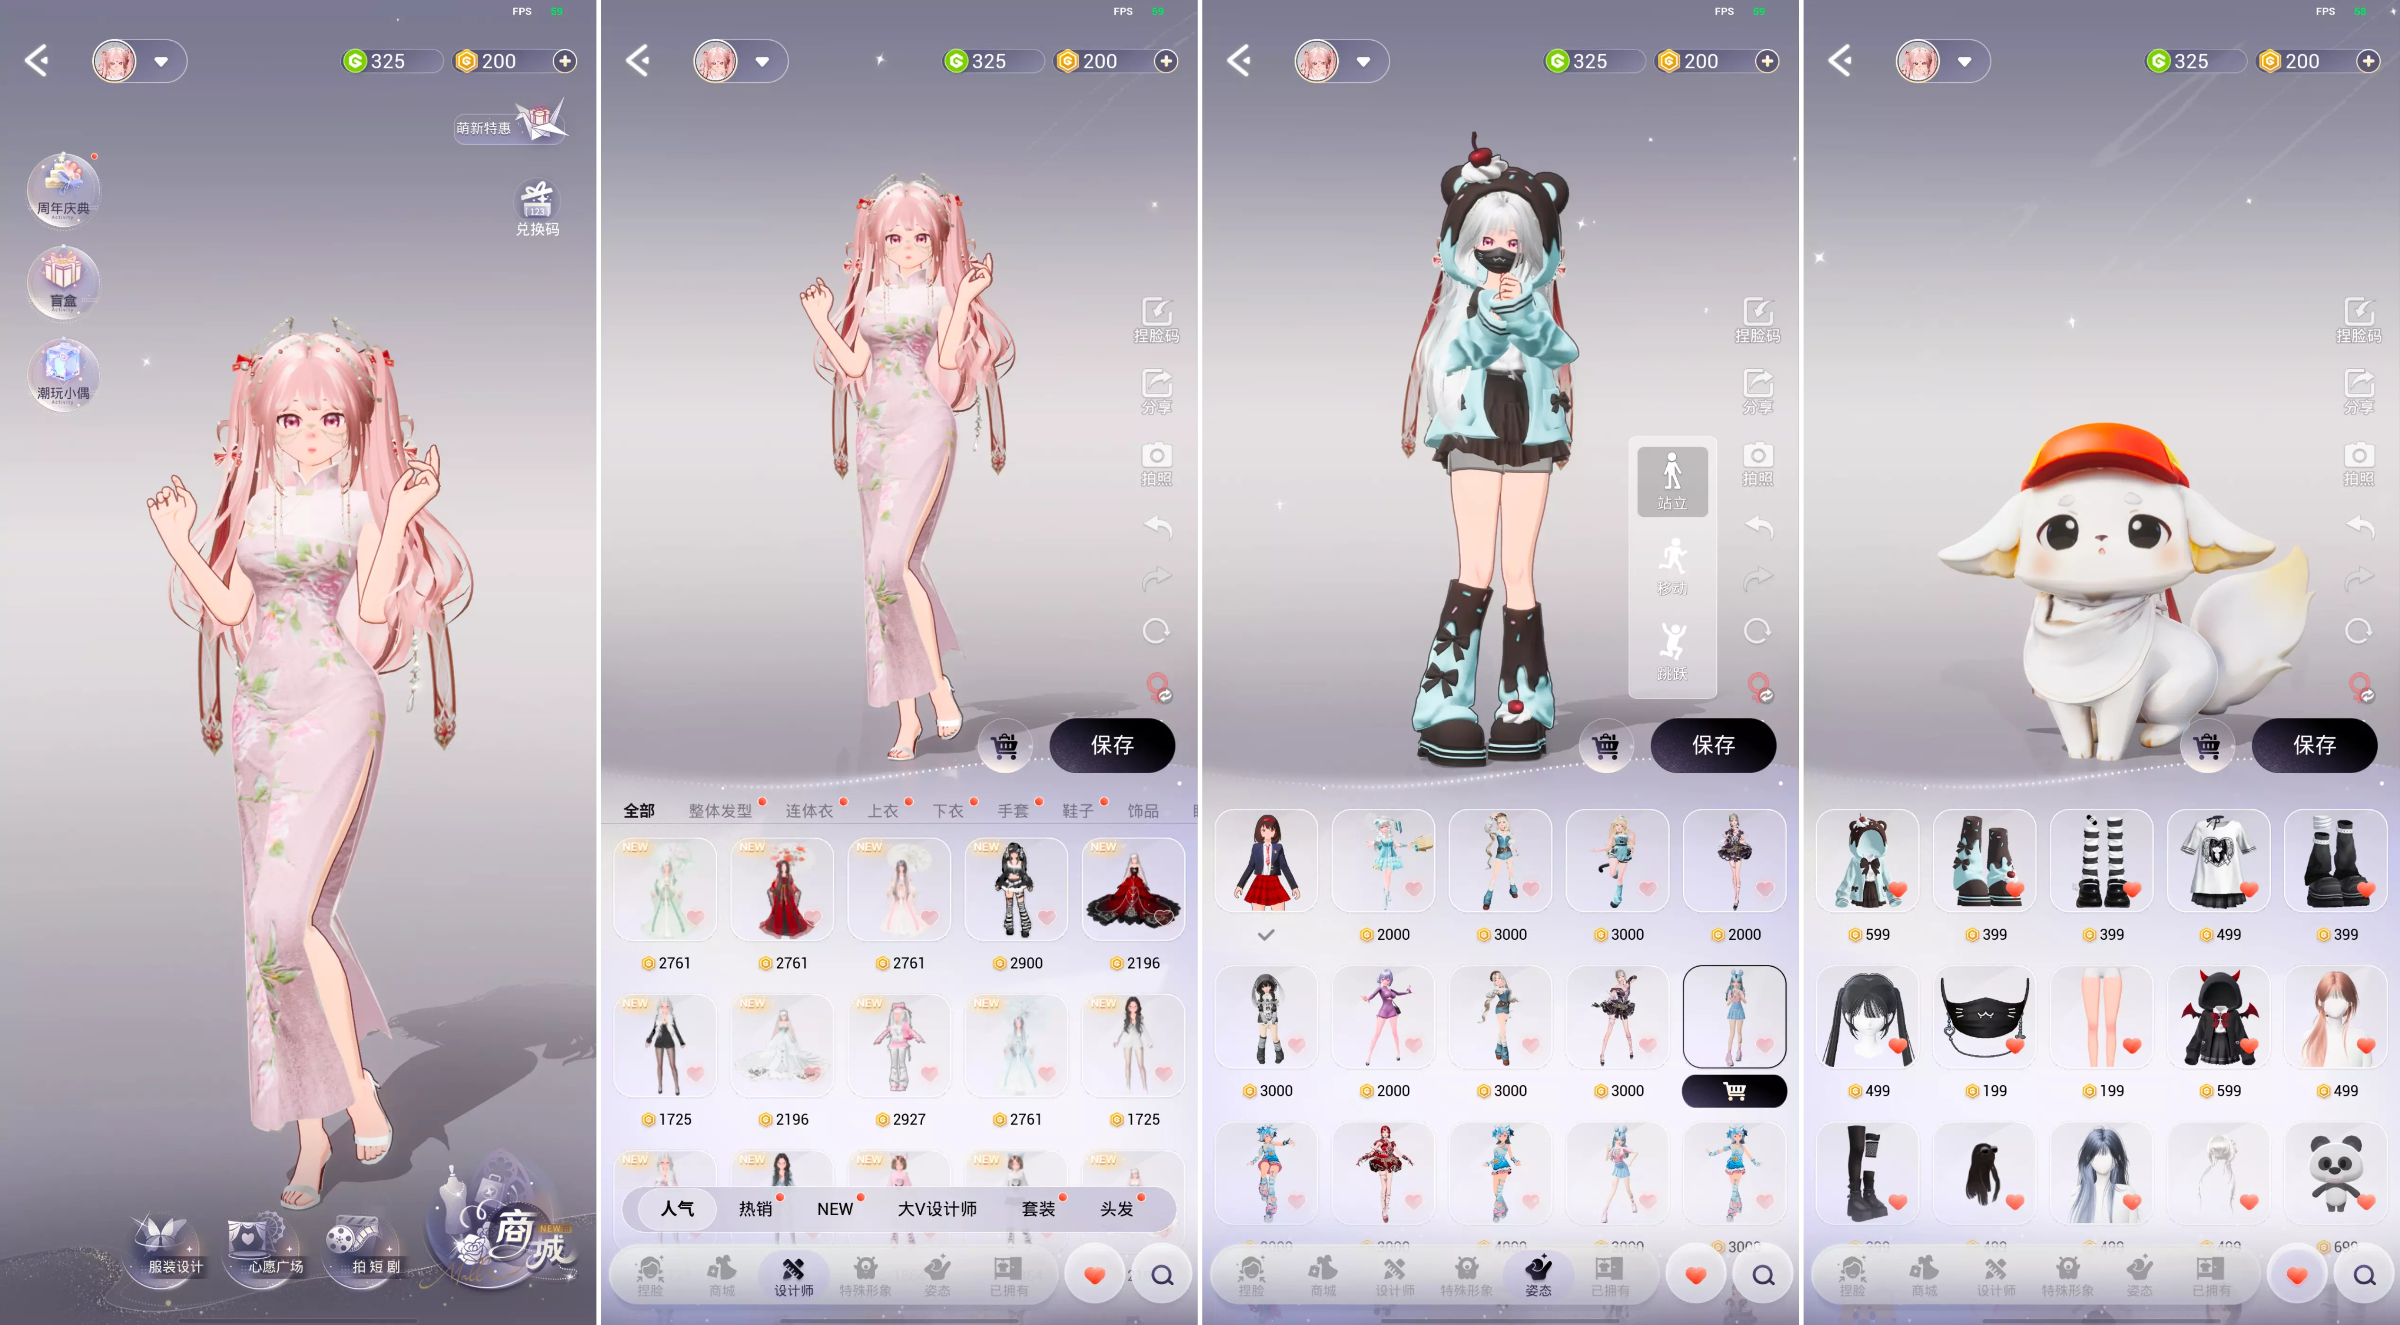This screenshot has height=1325, width=2400.
Task: Expand avatar dropdown on white fox pet screen
Action: (x=1965, y=62)
